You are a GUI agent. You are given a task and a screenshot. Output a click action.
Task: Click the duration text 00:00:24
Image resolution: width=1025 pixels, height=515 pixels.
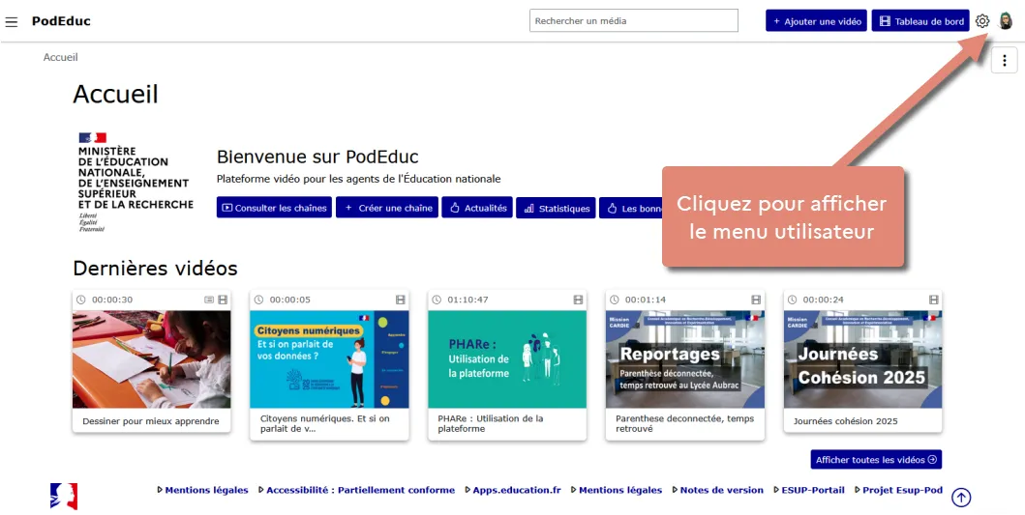(824, 300)
